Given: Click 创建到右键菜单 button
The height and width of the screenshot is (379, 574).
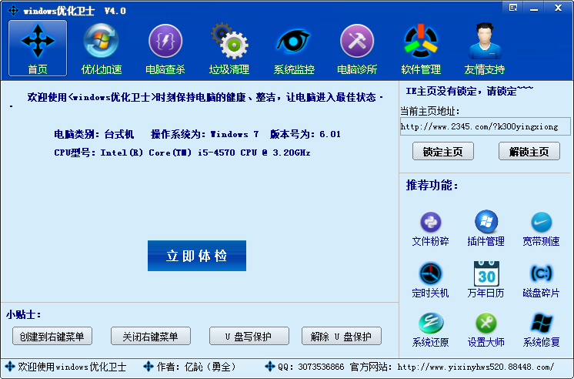Looking at the screenshot, I should [52, 336].
